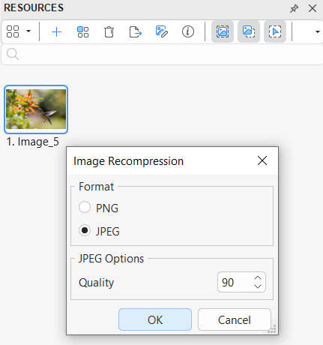Viewport: 323px width, 345px height.
Task: Click the edit image pencil icon
Action: pyautogui.click(x=162, y=31)
